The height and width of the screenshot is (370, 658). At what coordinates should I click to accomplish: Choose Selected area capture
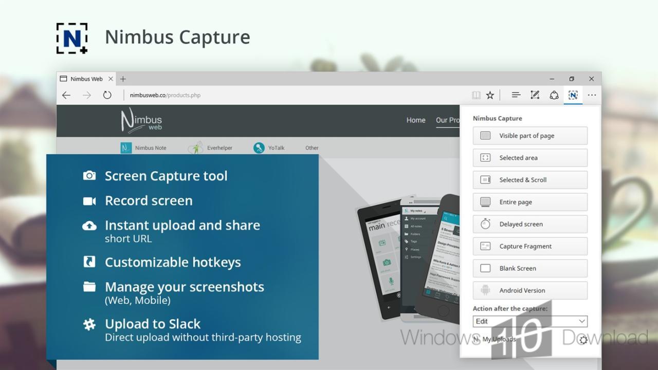tap(530, 158)
